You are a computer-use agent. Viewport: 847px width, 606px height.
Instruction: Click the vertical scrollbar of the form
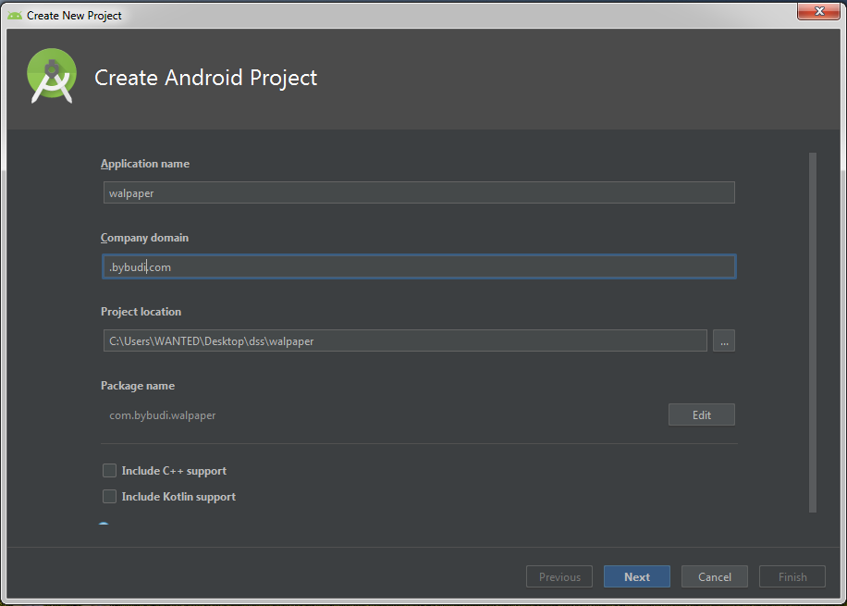click(x=813, y=331)
